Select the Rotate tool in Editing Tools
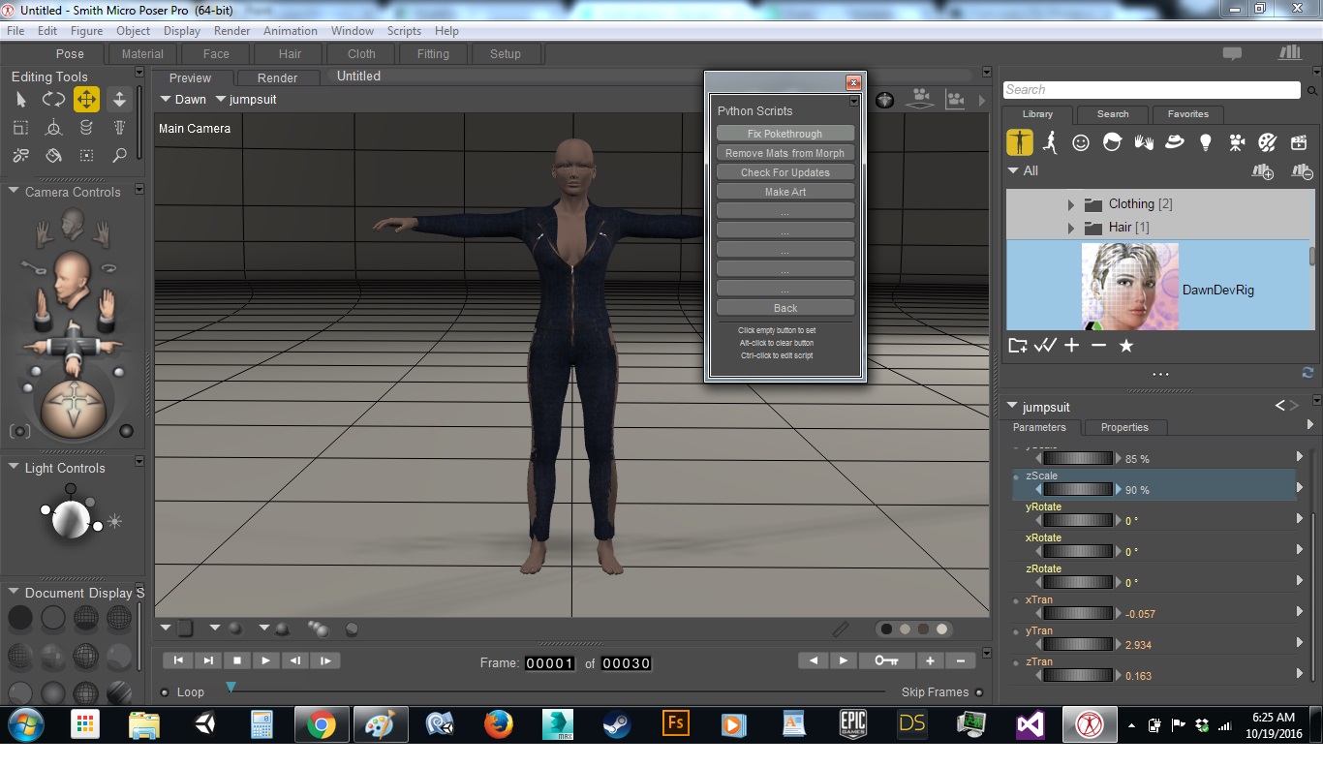This screenshot has height=767, width=1323. 53,100
